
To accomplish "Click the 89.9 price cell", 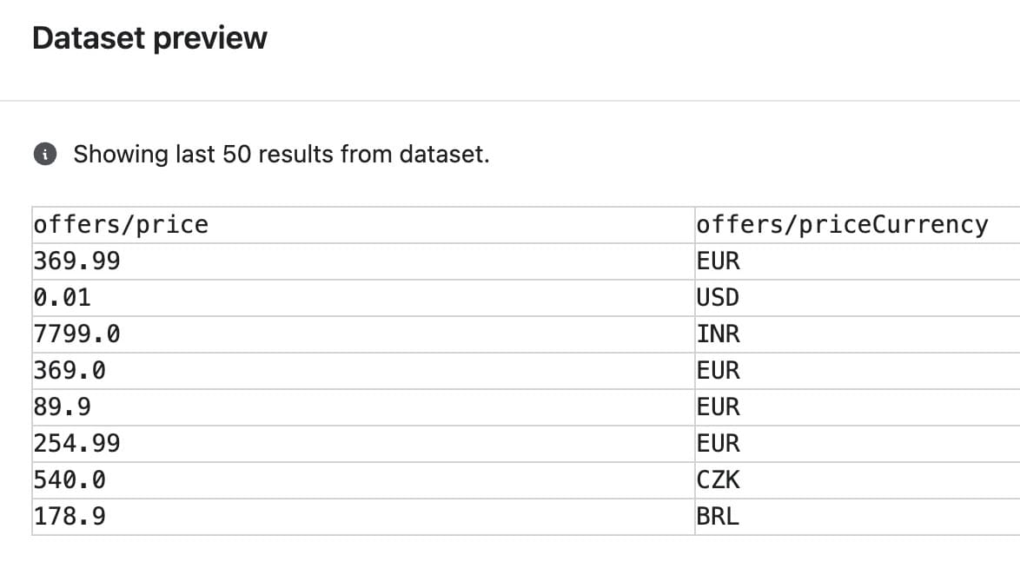I will pos(363,407).
